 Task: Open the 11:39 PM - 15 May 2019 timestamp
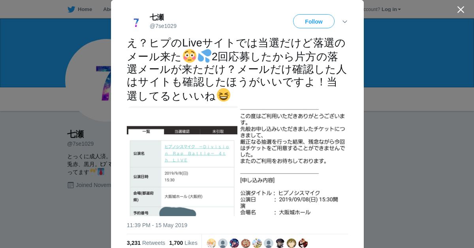(157, 225)
